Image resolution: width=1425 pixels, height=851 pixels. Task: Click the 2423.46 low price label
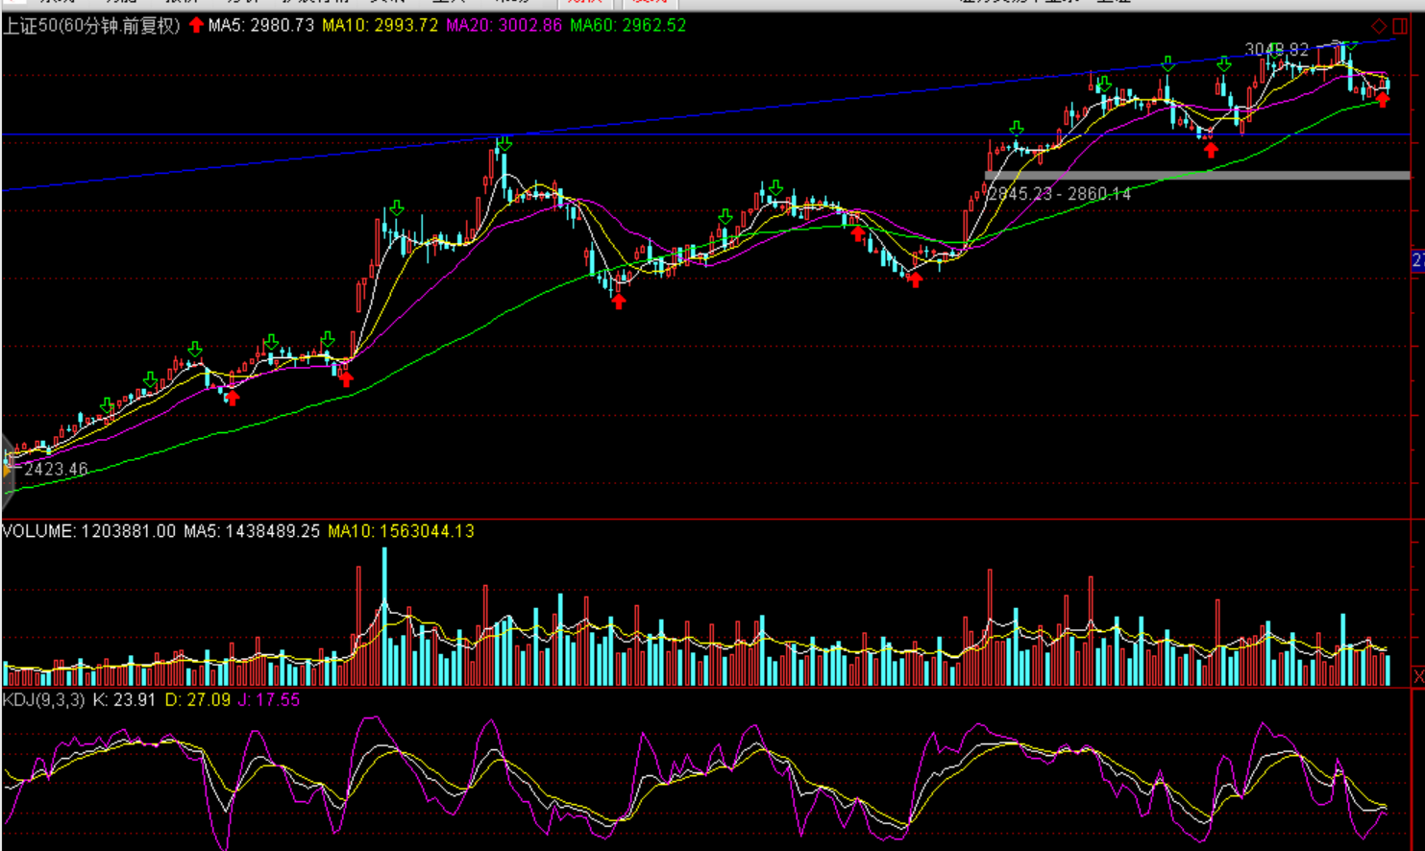tap(56, 470)
